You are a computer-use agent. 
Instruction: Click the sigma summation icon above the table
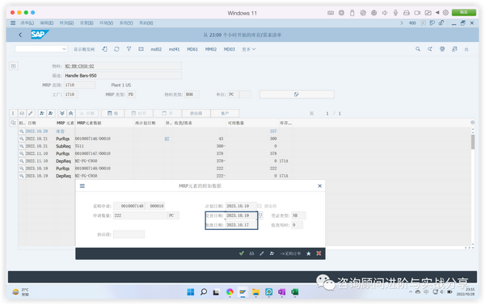[x=13, y=113]
